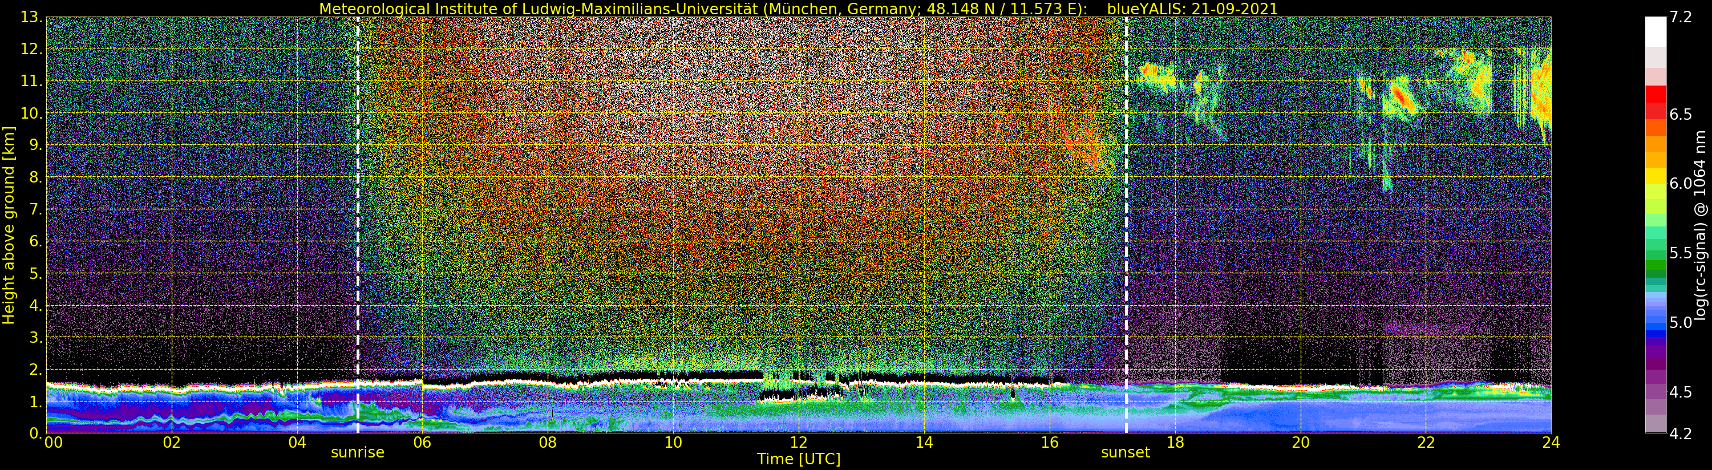Screen dimensions: 1712x470
Task: Click the sunrise label below the axis
Action: (x=358, y=453)
